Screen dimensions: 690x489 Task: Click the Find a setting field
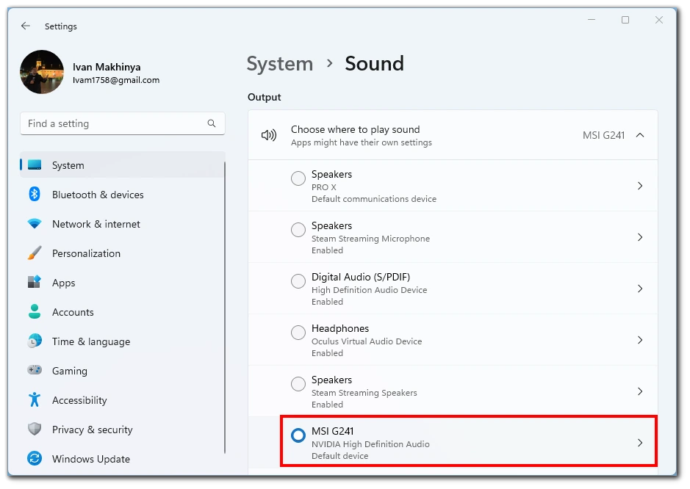coord(122,123)
